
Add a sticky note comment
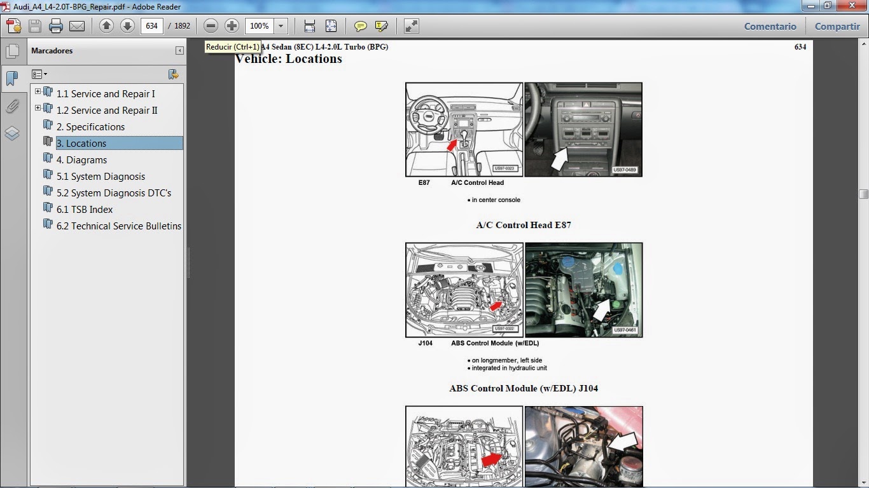pyautogui.click(x=361, y=26)
